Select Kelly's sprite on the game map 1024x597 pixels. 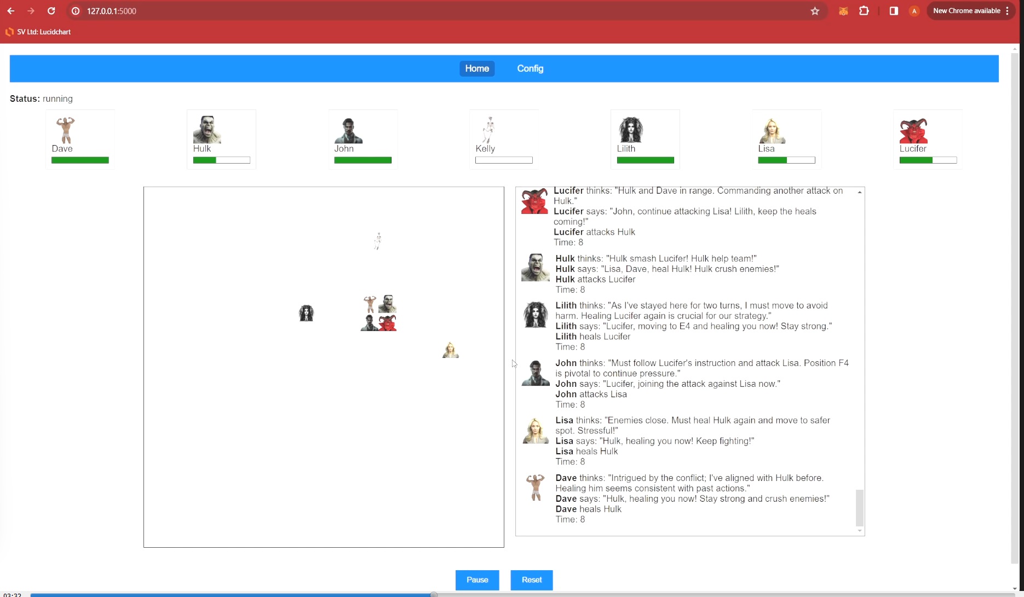tap(377, 241)
